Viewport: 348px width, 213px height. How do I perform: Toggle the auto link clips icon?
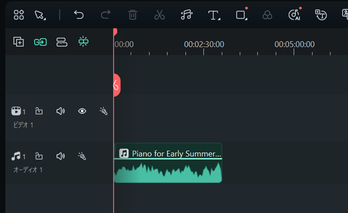point(40,42)
